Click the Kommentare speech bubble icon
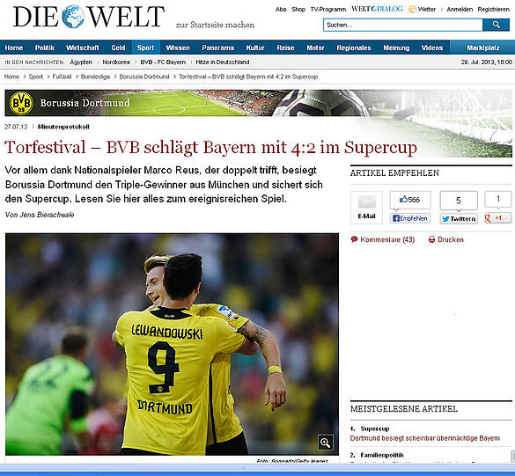This screenshot has height=476, width=515. click(354, 239)
